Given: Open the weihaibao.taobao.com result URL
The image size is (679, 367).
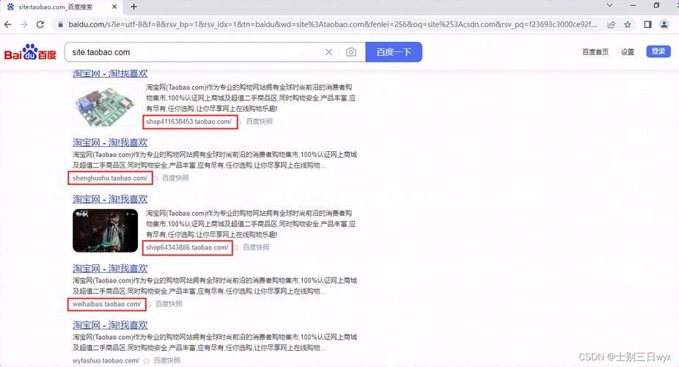Looking at the screenshot, I should pyautogui.click(x=109, y=304).
